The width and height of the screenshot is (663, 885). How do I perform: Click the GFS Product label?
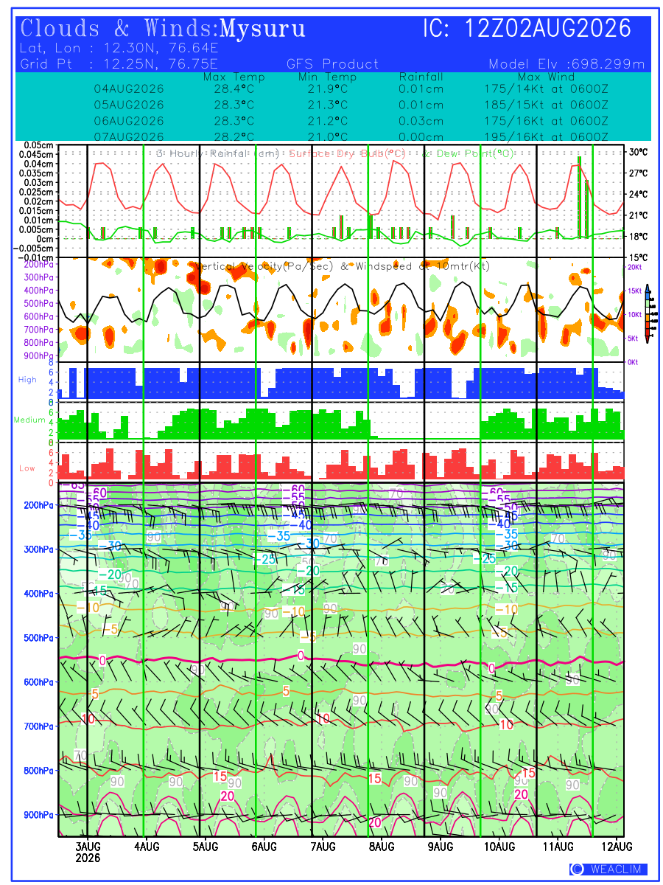[x=332, y=64]
